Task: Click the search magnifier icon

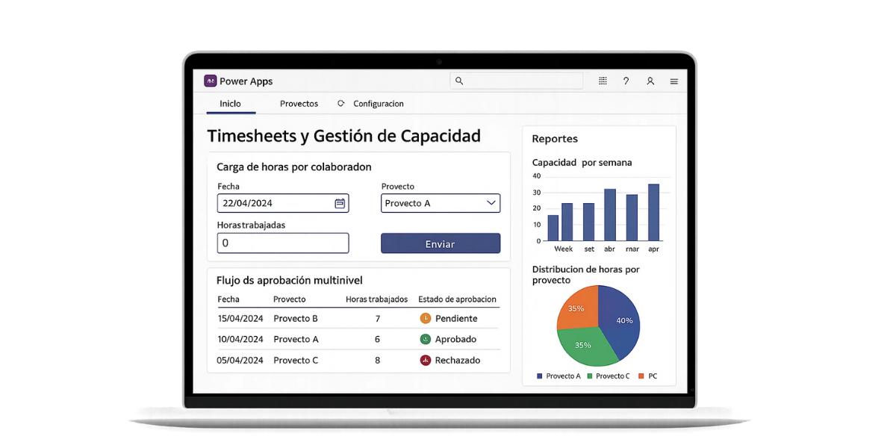Action: (459, 79)
